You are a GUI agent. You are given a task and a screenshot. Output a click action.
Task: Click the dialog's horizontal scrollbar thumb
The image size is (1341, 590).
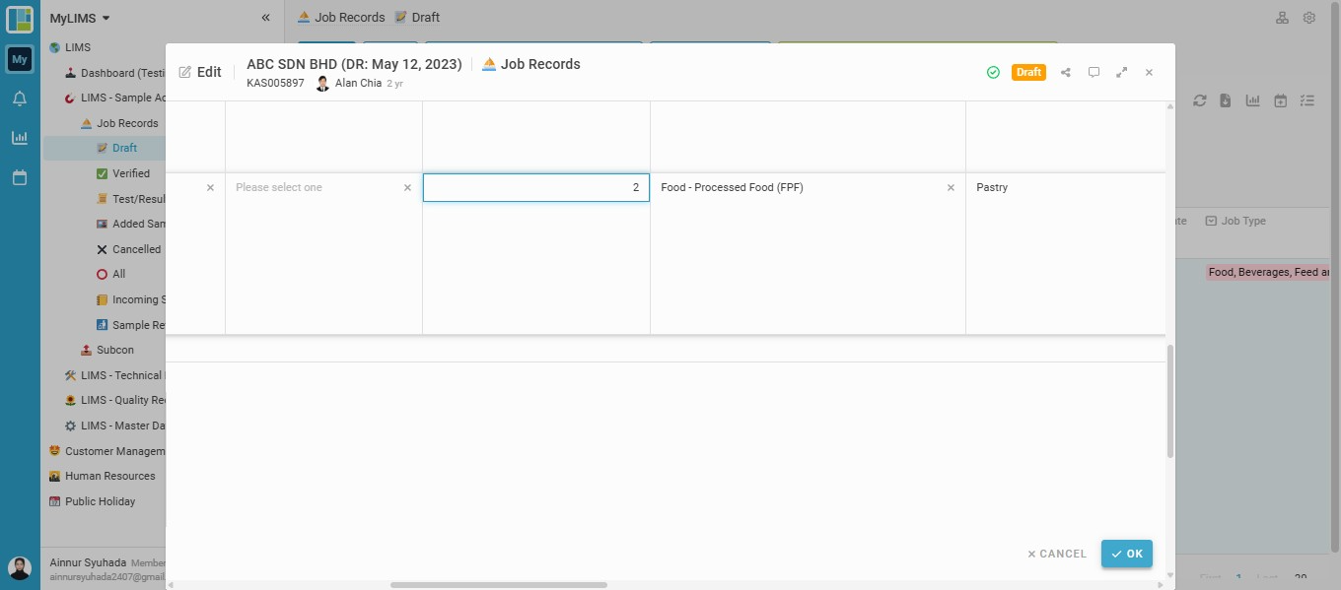pos(498,584)
